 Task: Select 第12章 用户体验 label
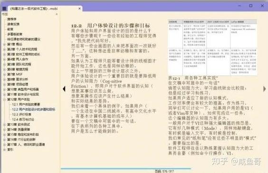(x=19, y=100)
